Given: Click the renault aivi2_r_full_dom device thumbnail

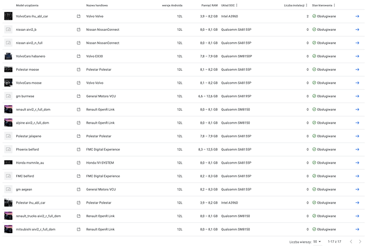Looking at the screenshot, I should coord(8,110).
